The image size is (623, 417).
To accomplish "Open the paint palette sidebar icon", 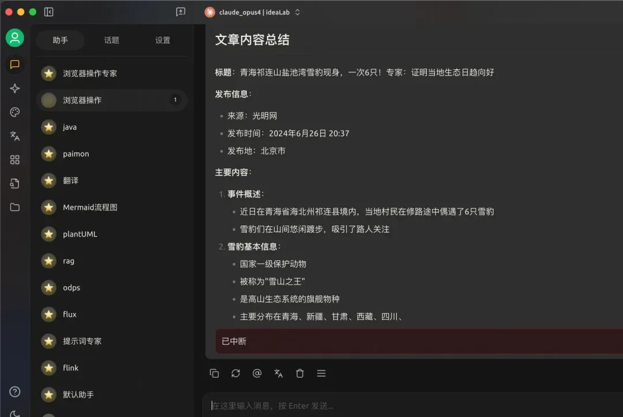I will pos(14,112).
